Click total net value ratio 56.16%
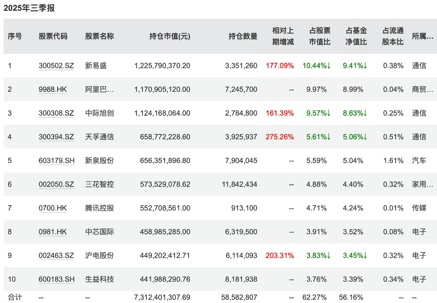 click(x=351, y=297)
